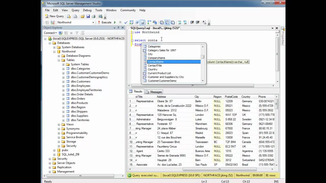Open the Query menu

point(75,10)
